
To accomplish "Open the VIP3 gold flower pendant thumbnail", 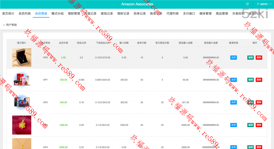I will tap(22, 125).
